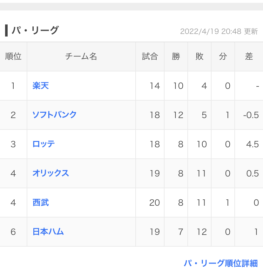Click the 順位 column header
The image size is (263, 280).
(13, 57)
